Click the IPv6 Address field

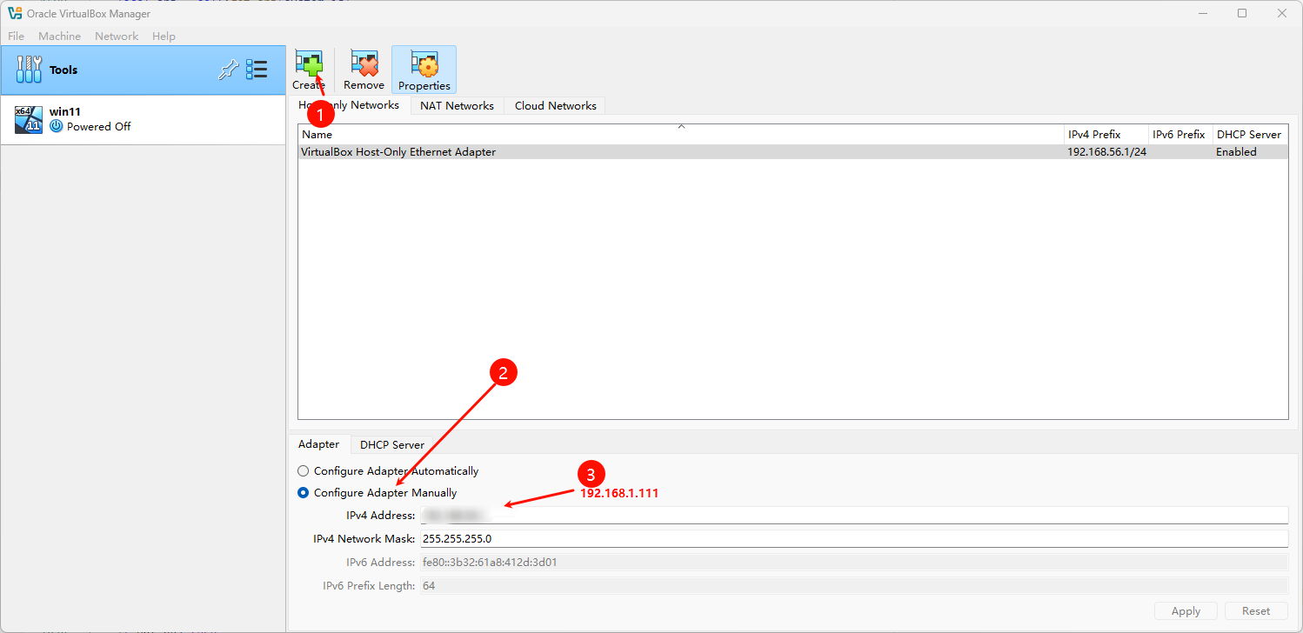(854, 563)
